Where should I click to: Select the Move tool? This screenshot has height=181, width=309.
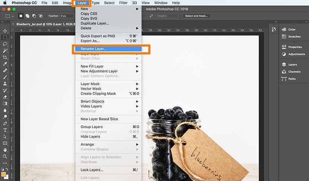tap(5, 31)
